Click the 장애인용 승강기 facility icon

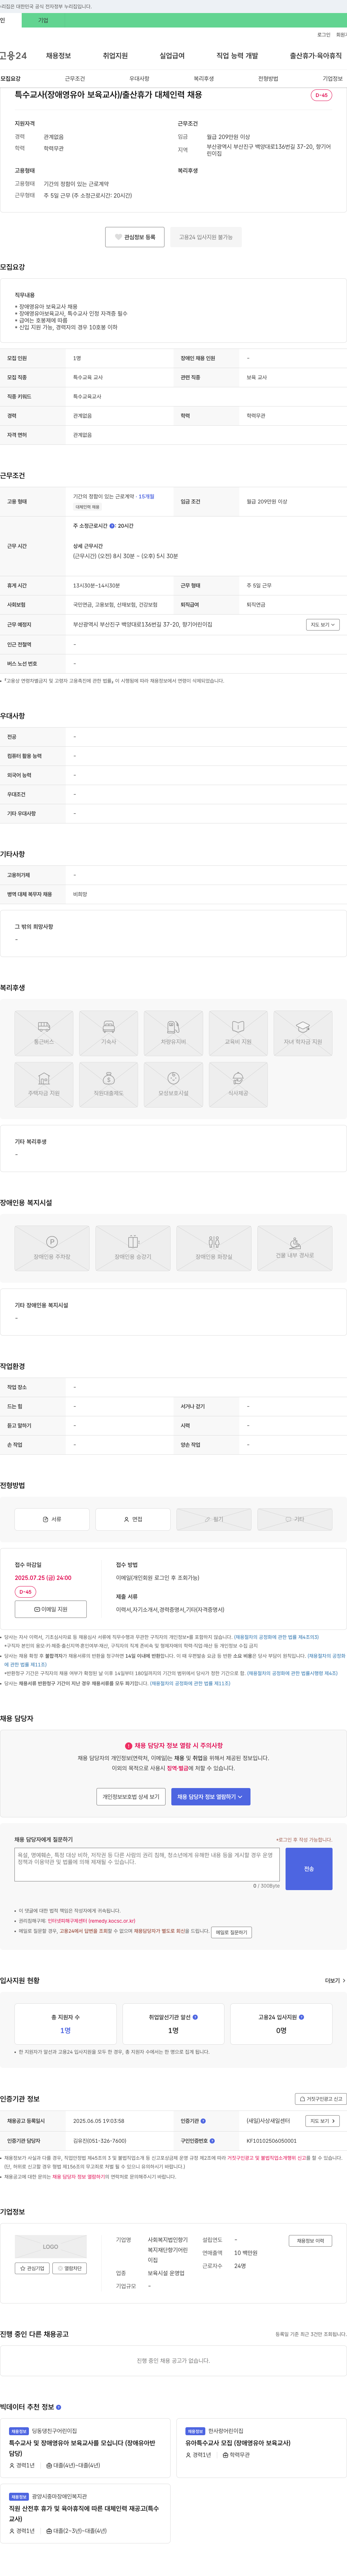pyautogui.click(x=133, y=1248)
